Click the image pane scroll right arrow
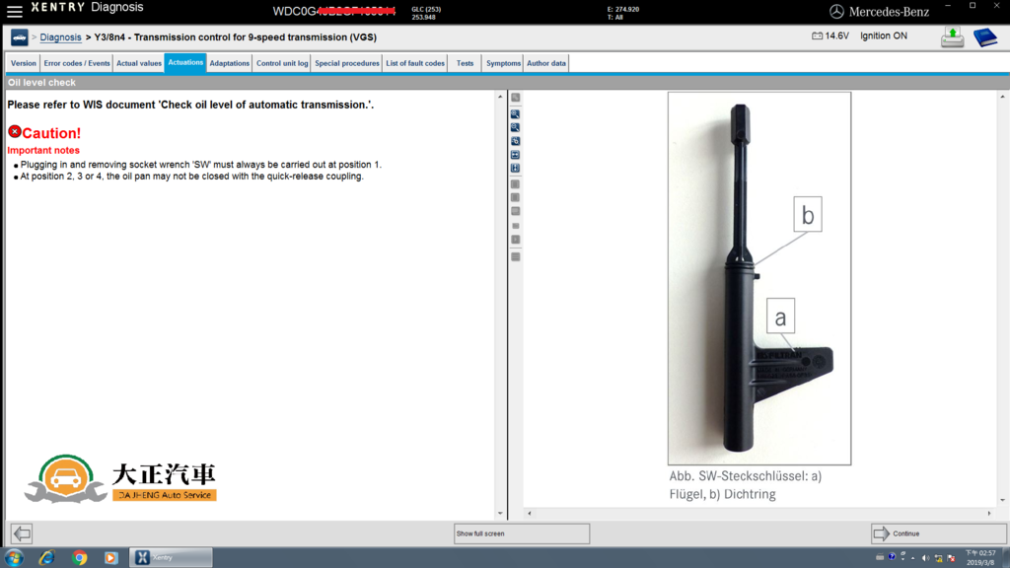Viewport: 1010px width, 568px height. [x=989, y=513]
